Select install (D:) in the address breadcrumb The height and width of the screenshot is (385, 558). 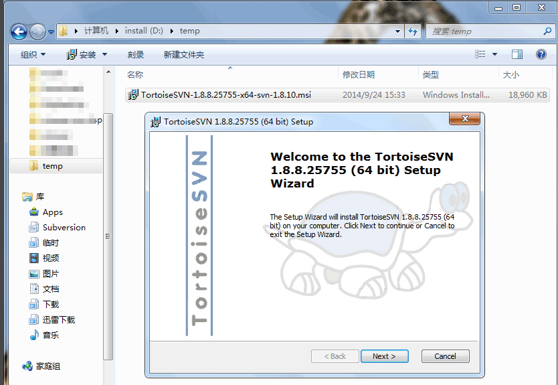point(144,31)
